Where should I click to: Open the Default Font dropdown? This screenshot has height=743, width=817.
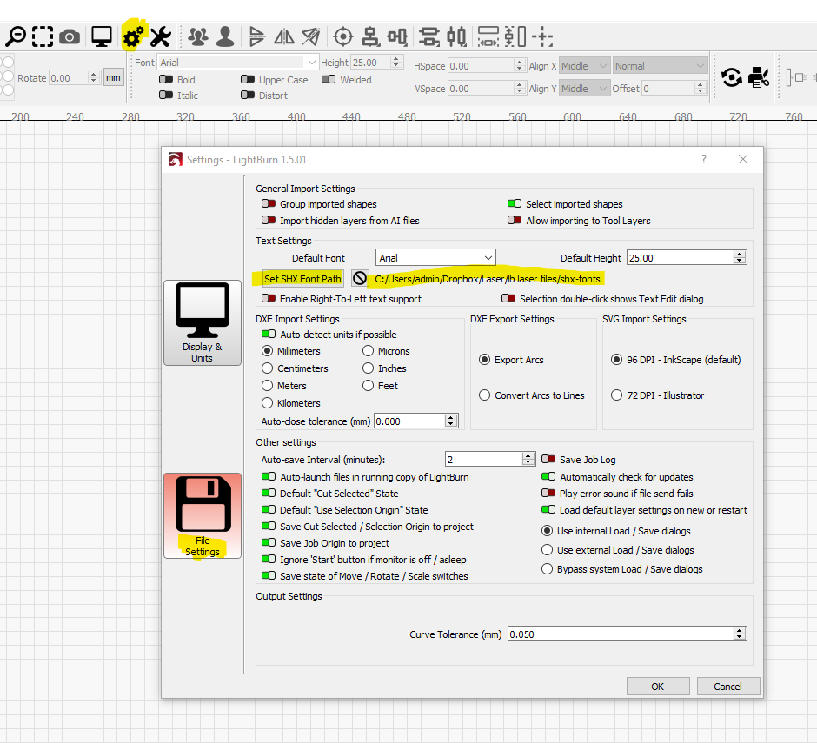pos(435,258)
